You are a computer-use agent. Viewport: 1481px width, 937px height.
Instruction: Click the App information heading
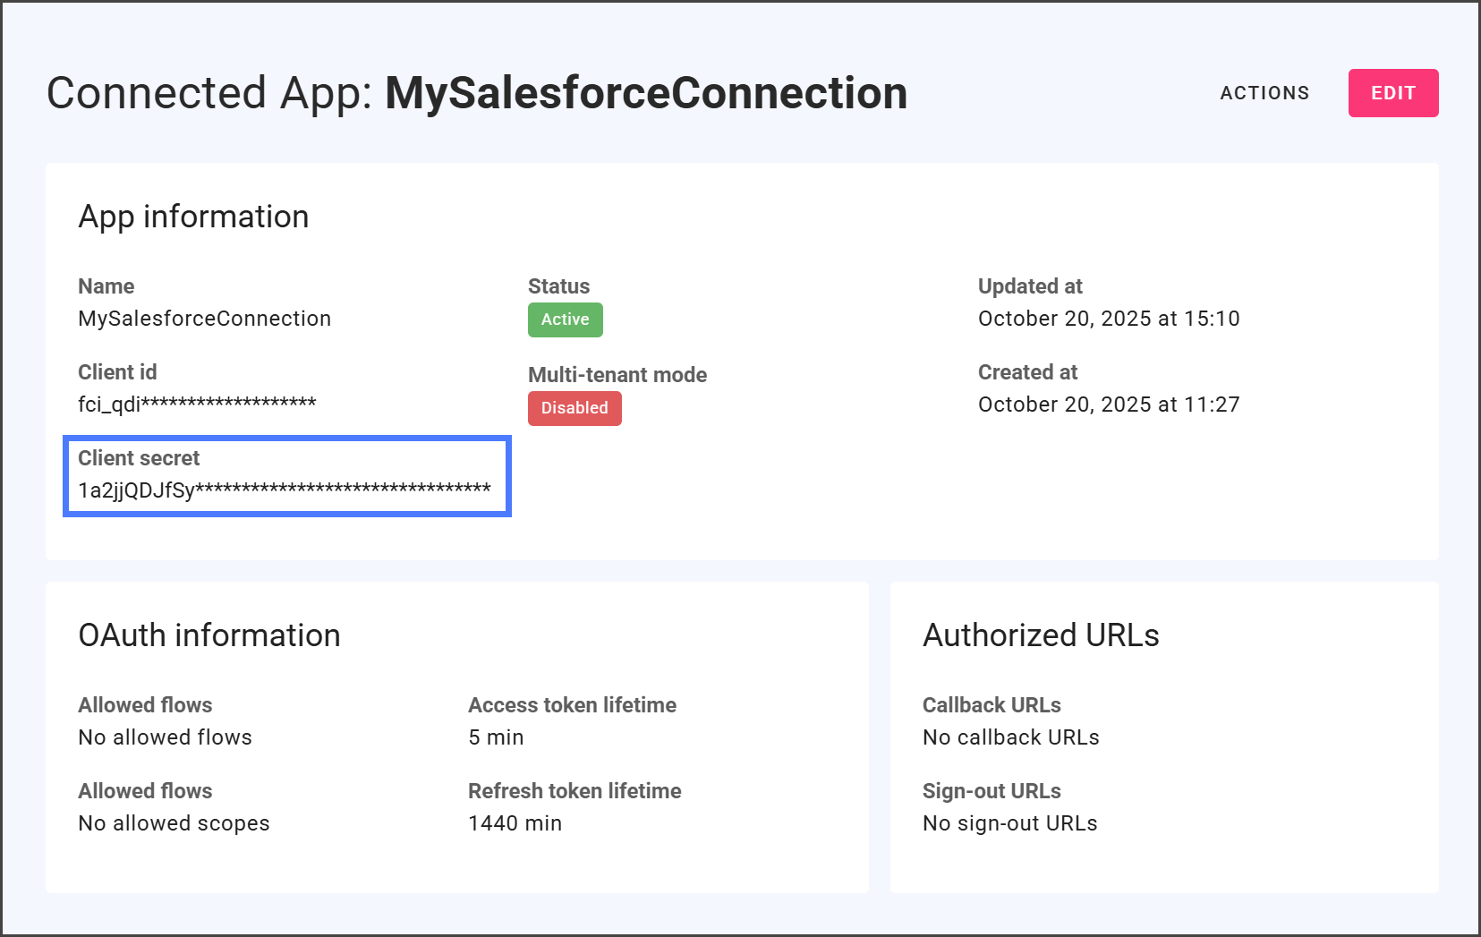pyautogui.click(x=193, y=217)
